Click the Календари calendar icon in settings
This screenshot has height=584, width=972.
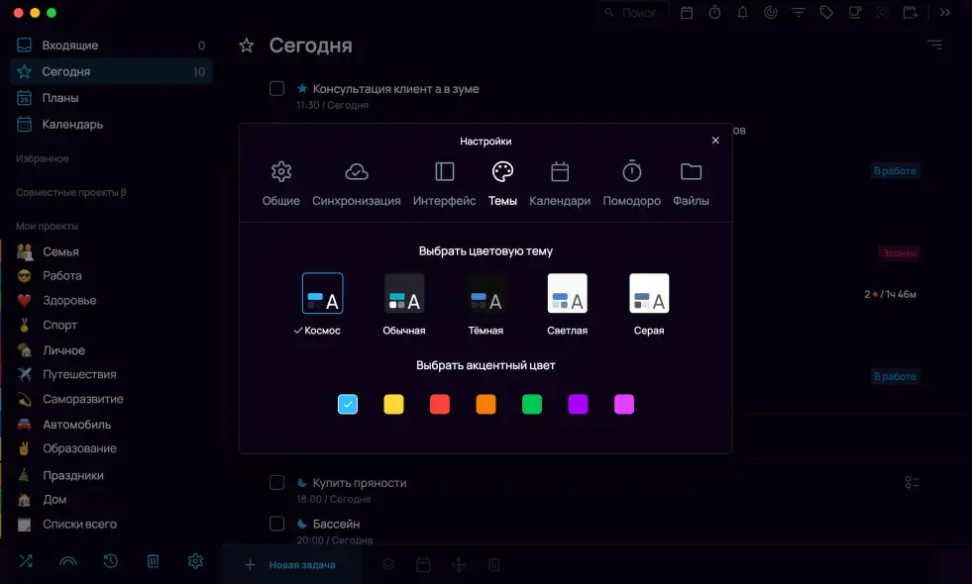coord(560,172)
